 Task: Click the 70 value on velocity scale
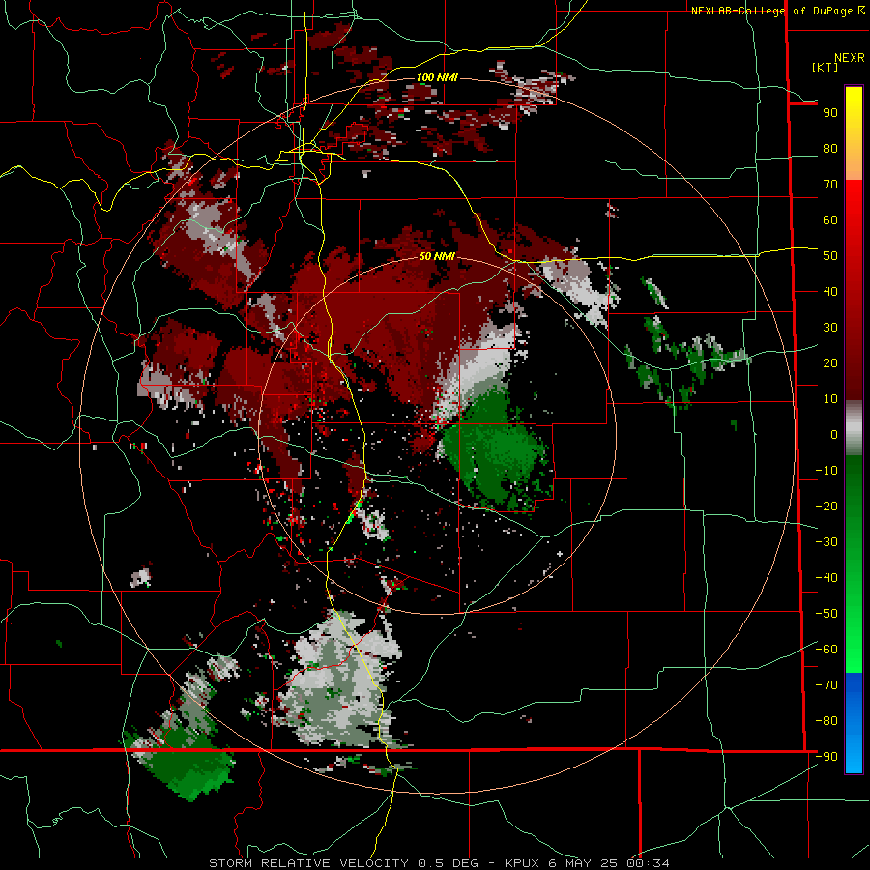pos(830,185)
